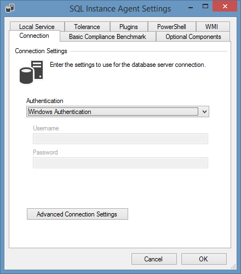Open the Authentication dropdown arrow
241x274 pixels.
tap(204, 112)
